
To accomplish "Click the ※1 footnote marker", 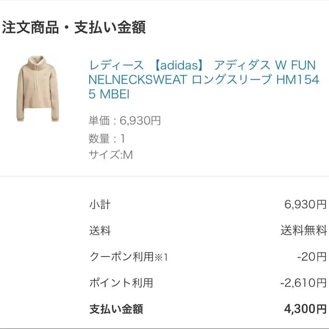I will (161, 257).
